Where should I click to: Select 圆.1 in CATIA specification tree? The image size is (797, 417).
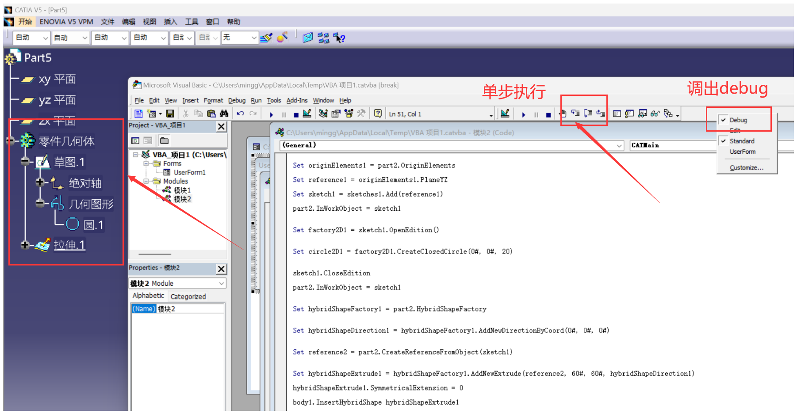93,225
